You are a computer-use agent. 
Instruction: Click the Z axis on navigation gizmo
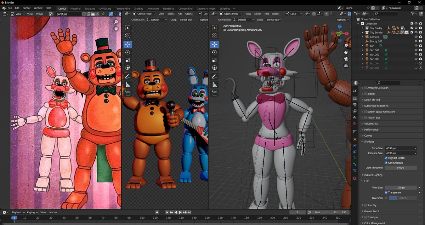[x=340, y=26]
